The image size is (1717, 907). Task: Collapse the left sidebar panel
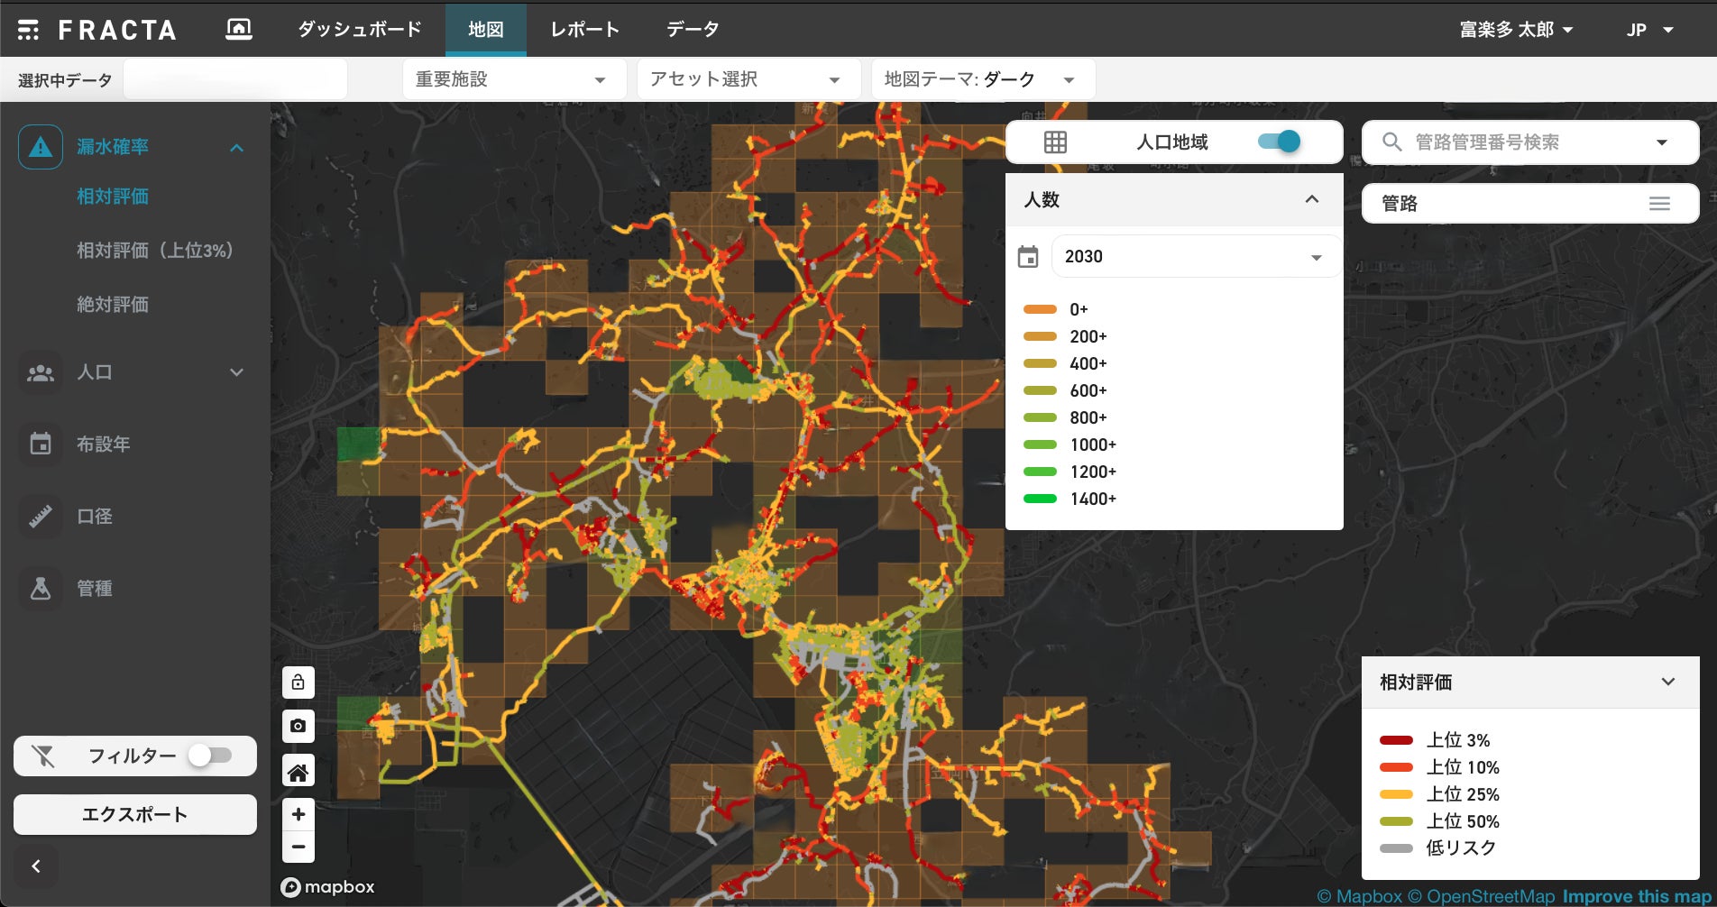pyautogui.click(x=36, y=866)
